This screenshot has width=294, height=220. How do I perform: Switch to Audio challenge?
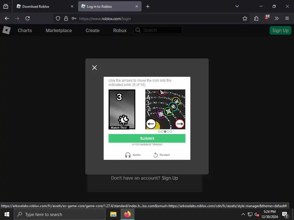tap(133, 155)
